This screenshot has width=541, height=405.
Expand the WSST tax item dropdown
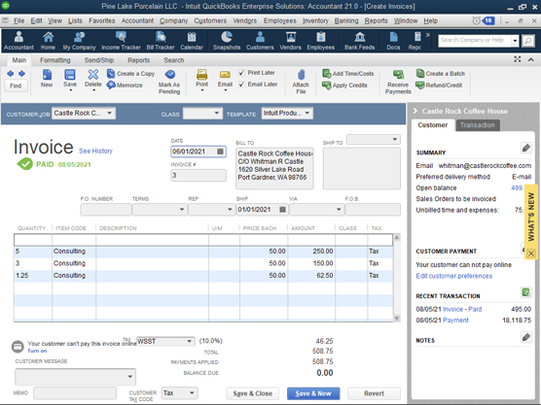[x=189, y=341]
